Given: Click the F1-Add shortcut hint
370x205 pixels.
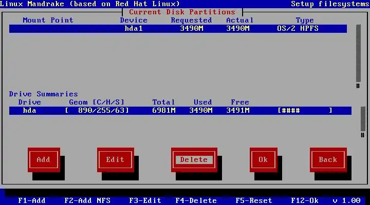Looking at the screenshot, I should 32,201.
